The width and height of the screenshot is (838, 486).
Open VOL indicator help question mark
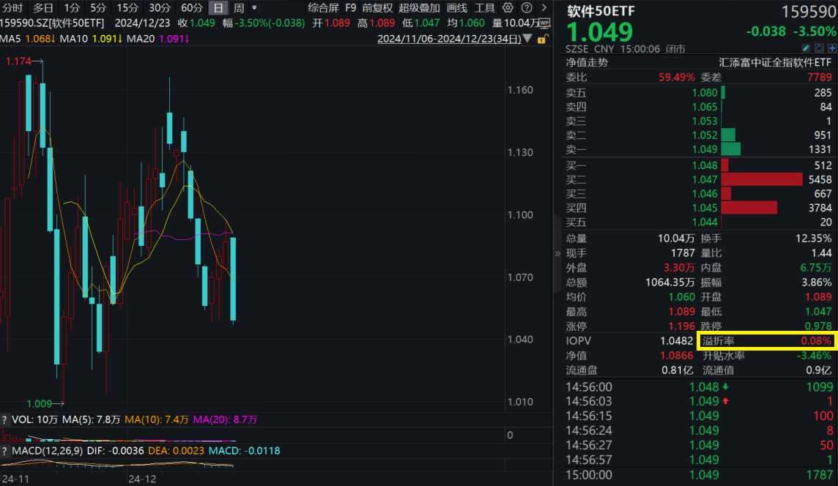(5, 420)
